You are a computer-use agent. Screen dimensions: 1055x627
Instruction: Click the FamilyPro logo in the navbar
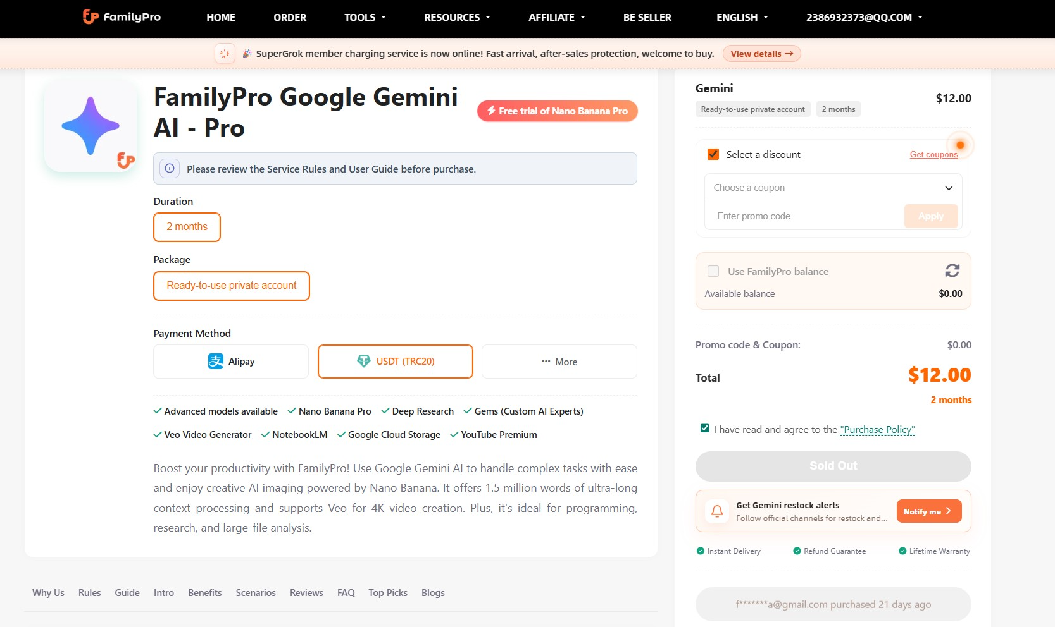[122, 17]
